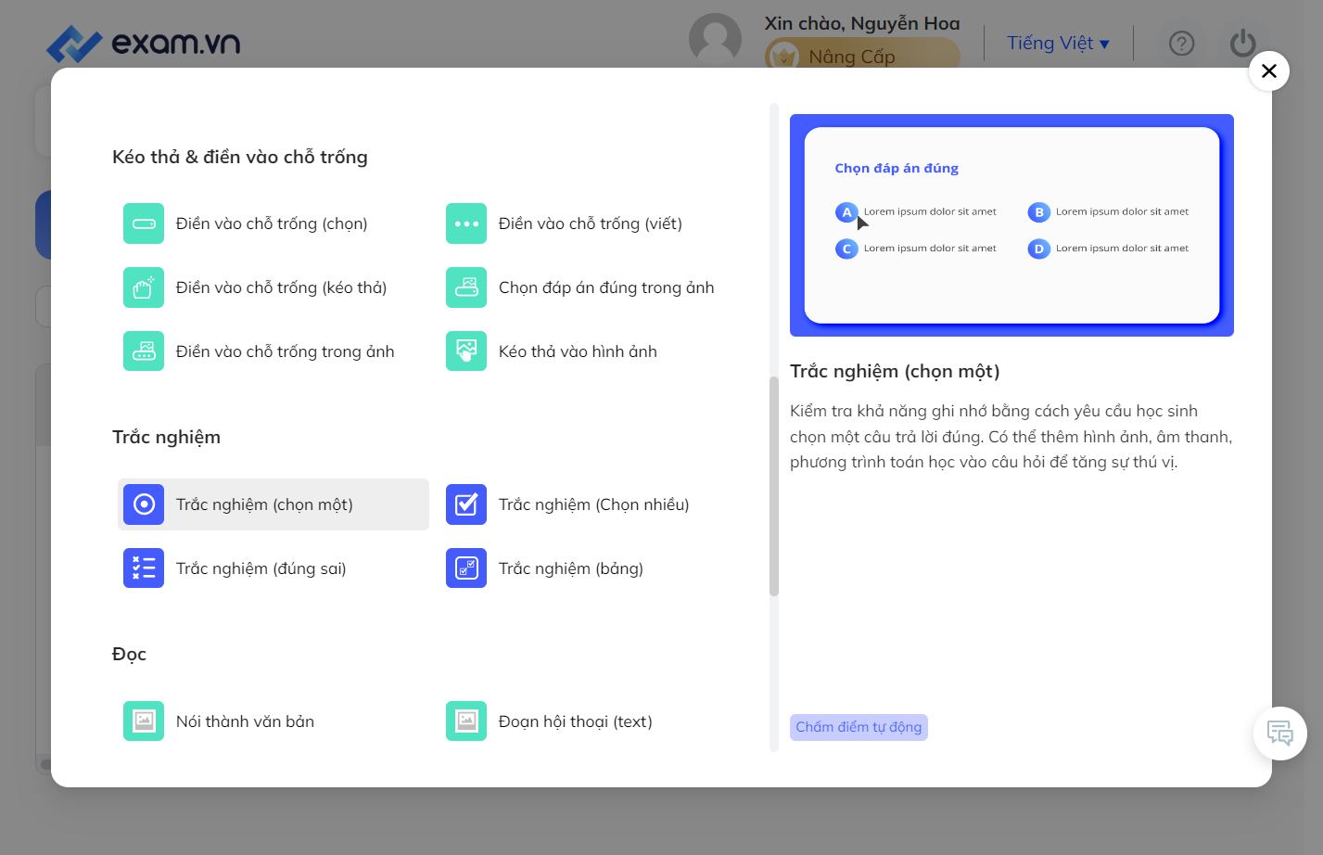Click the 'Trắc nghiệm (Chọn nhiều)' checkbox icon
Screen dimensions: 1323x855
point(466,504)
